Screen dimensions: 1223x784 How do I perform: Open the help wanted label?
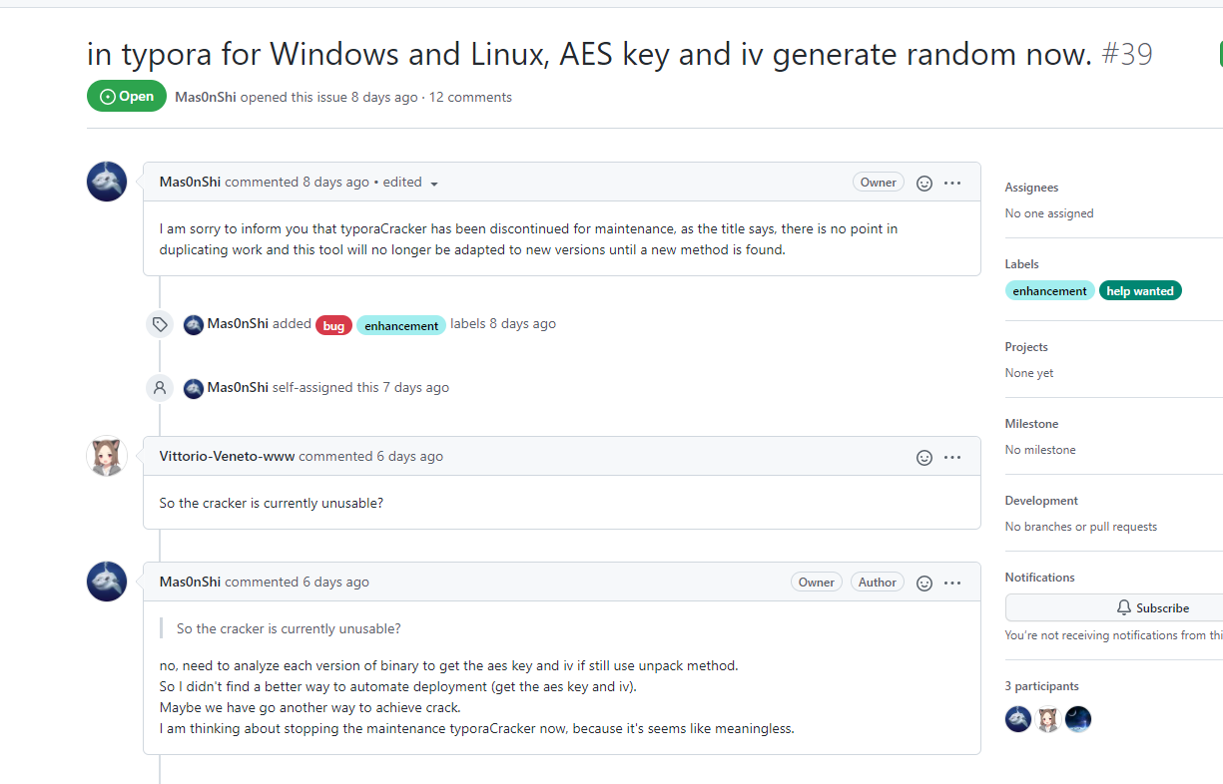[x=1140, y=291]
